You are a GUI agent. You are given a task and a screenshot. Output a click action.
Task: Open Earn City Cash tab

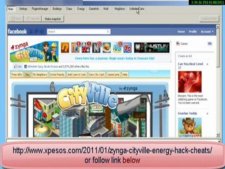pos(97,75)
